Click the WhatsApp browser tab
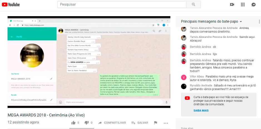This screenshot has width=261, height=129. coord(23,21)
